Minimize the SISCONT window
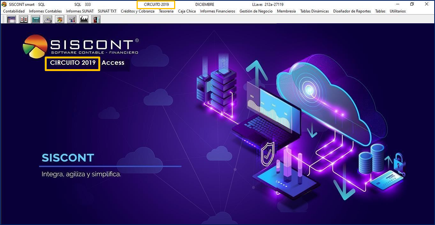Image resolution: width=435 pixels, height=225 pixels. 398,4
